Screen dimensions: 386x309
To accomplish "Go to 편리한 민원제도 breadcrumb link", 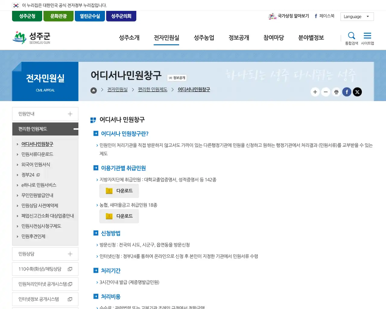I will tap(153, 90).
